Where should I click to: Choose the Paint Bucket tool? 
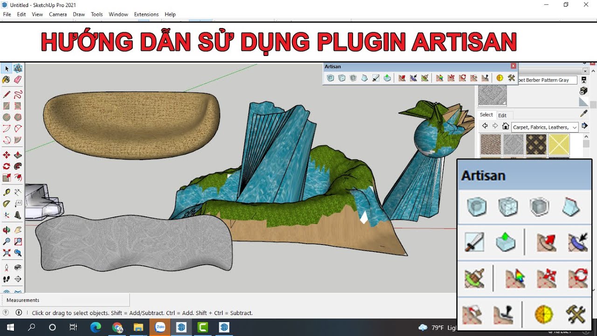tap(7, 80)
